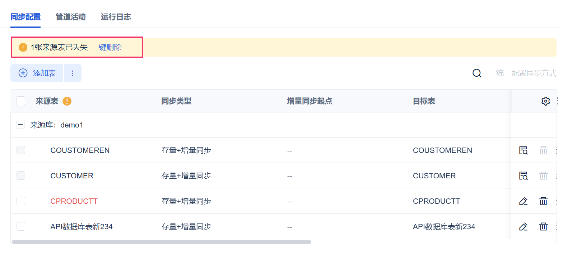Click the 一键删除 link
The height and width of the screenshot is (255, 563).
pos(106,47)
